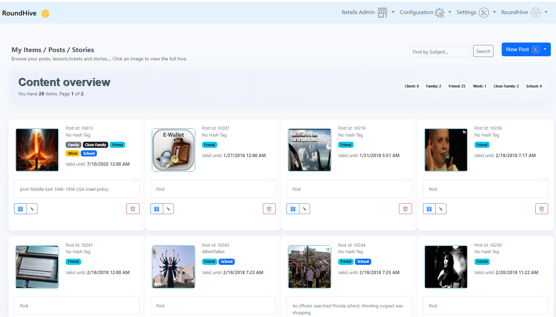Click the Family: 2 count badge
Image resolution: width=556 pixels, height=317 pixels.
pyautogui.click(x=433, y=86)
